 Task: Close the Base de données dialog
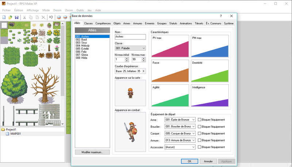point(231,16)
